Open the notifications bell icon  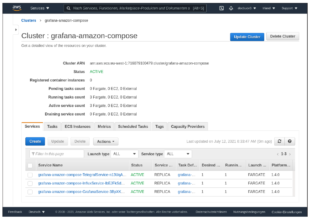point(231,8)
